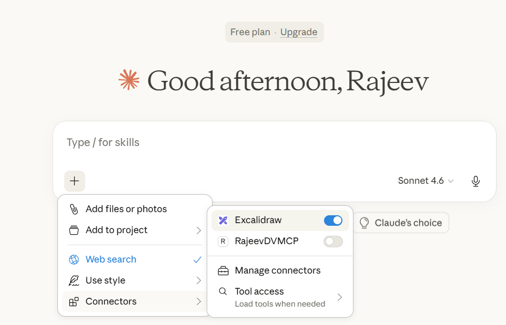Disable the Excalidraw connector toggle
Image resolution: width=506 pixels, height=325 pixels.
[333, 221]
